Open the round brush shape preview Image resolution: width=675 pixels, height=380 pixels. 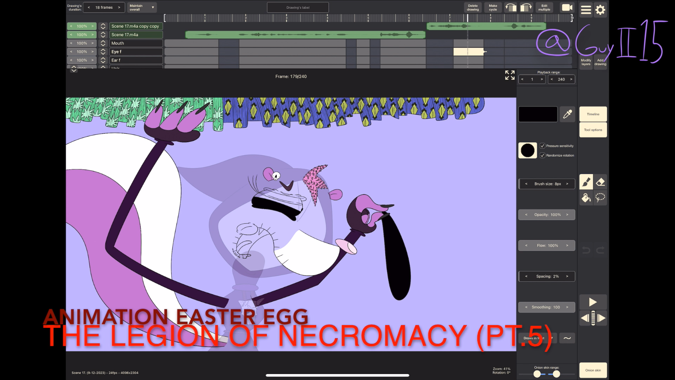(528, 151)
